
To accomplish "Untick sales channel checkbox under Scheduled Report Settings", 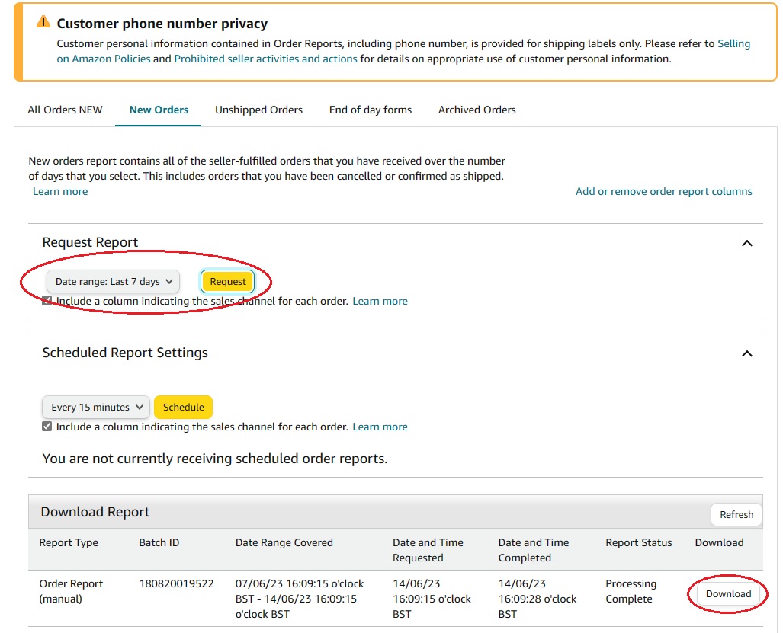I will (47, 427).
